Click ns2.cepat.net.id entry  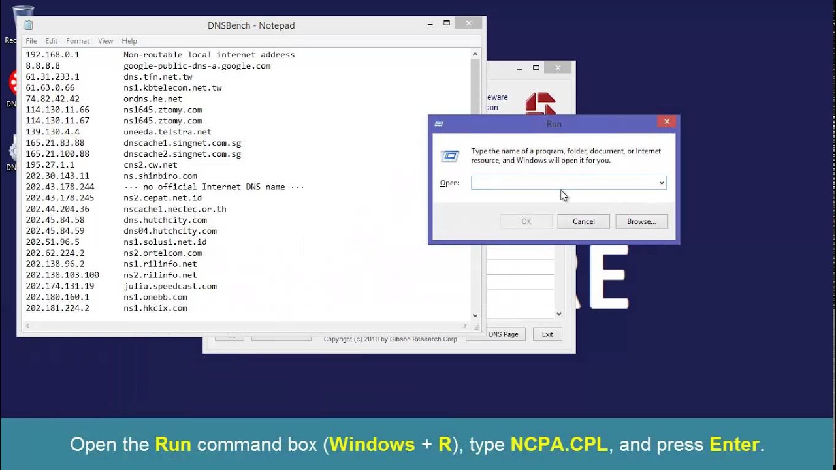[x=163, y=198]
